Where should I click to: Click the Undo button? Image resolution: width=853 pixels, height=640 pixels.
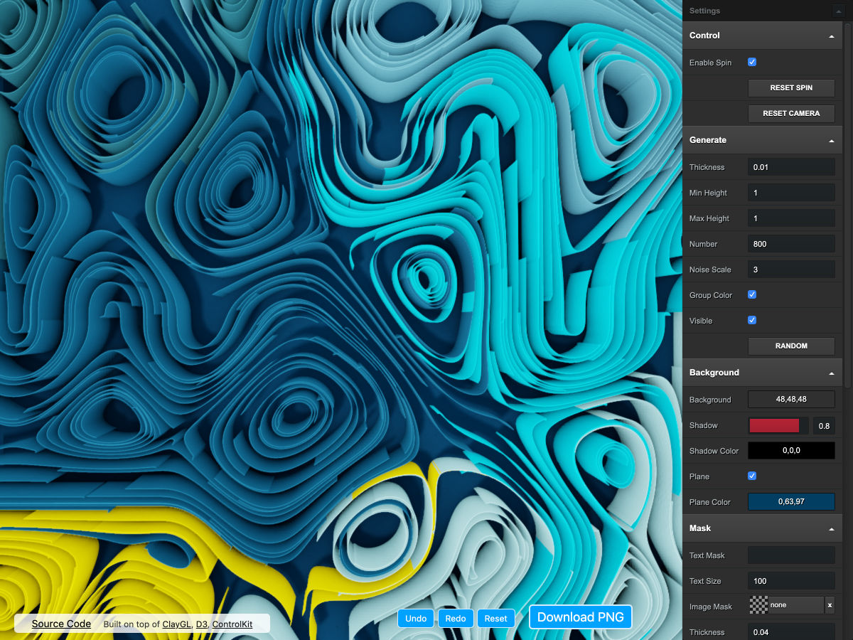(416, 618)
